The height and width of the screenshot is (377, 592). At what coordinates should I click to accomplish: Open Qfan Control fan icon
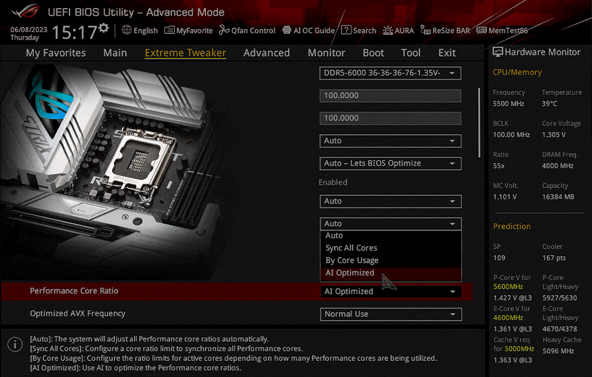click(x=224, y=30)
